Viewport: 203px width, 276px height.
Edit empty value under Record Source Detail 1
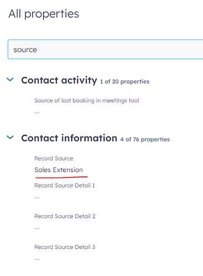click(37, 197)
